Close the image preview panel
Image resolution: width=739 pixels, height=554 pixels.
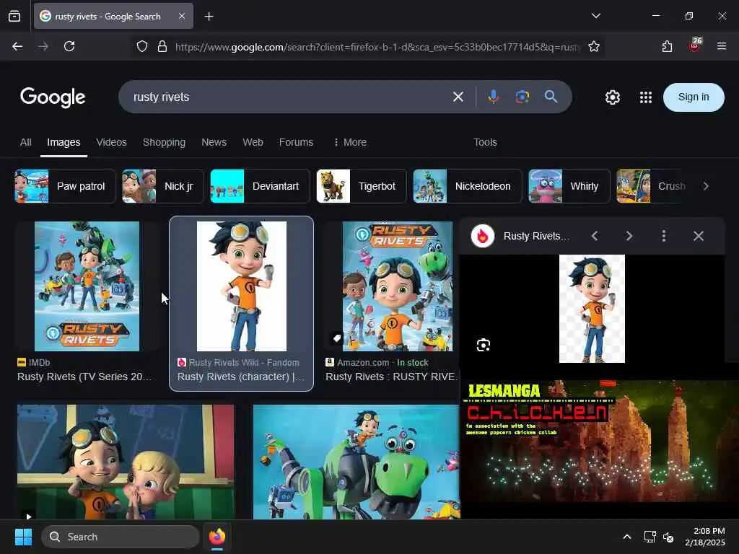(x=699, y=236)
